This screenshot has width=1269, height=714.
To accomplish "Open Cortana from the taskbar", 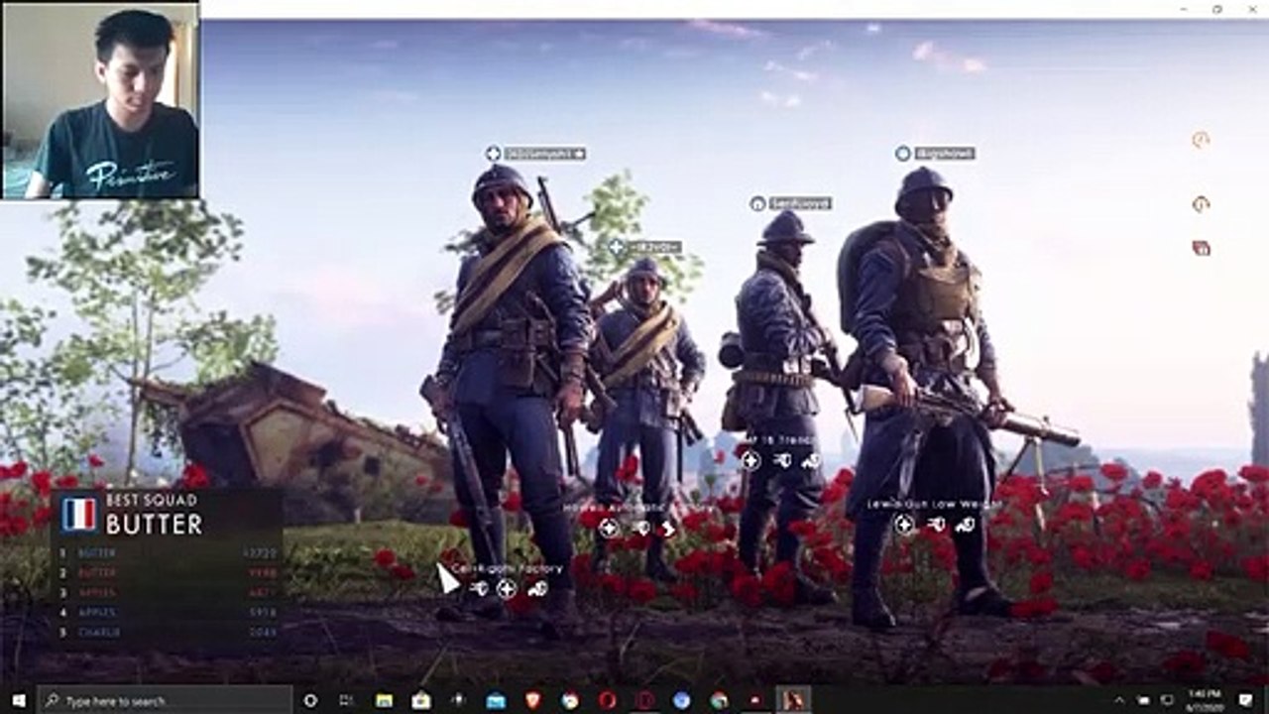I will [310, 700].
